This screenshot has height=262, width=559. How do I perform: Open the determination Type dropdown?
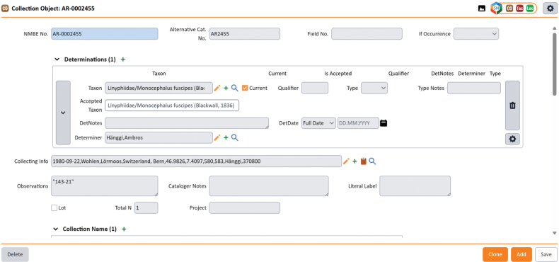tap(374, 88)
